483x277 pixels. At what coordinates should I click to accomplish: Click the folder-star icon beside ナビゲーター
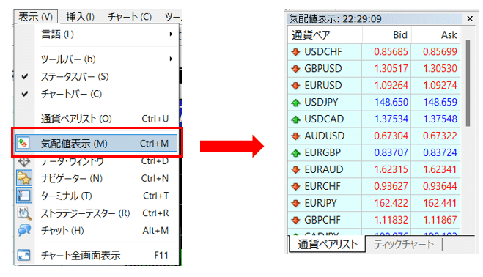pyautogui.click(x=24, y=178)
